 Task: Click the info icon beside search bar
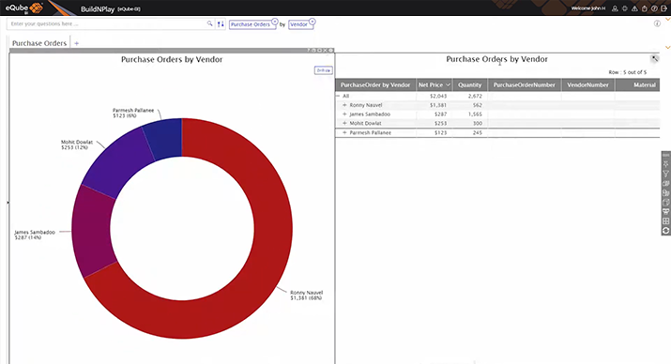[x=657, y=23]
